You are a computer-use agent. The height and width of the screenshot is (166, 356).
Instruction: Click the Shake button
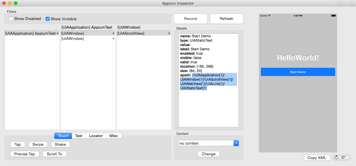point(60,144)
